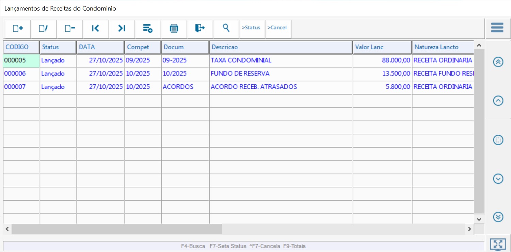Click the exit door icon

(200, 28)
